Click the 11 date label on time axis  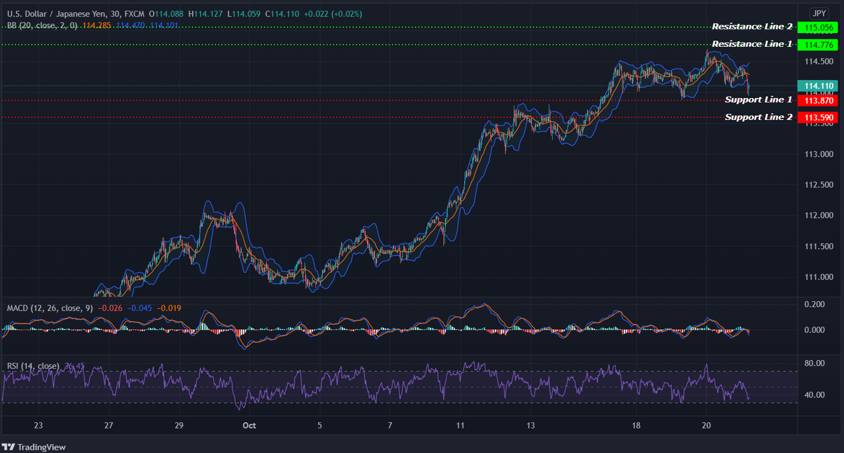click(460, 425)
